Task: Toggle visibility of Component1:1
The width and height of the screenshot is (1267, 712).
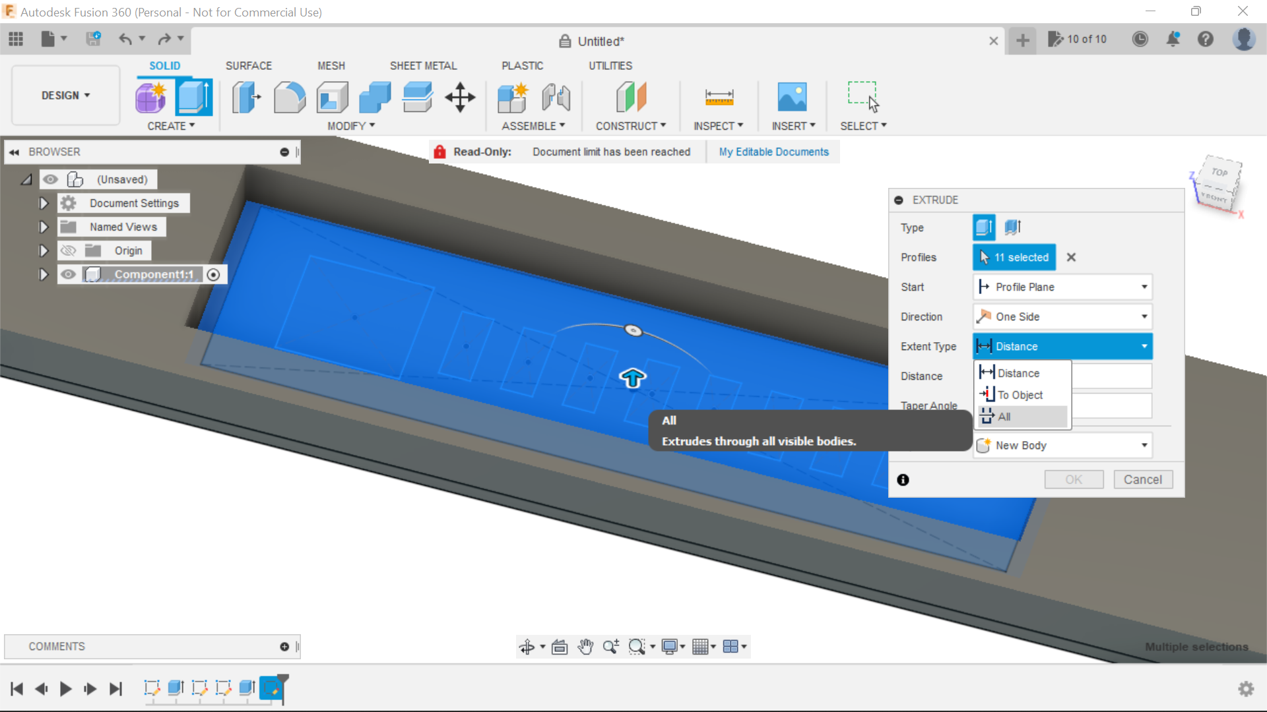Action: click(68, 274)
